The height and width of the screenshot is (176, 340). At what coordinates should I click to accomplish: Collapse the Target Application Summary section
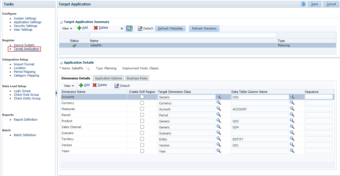pyautogui.click(x=61, y=22)
